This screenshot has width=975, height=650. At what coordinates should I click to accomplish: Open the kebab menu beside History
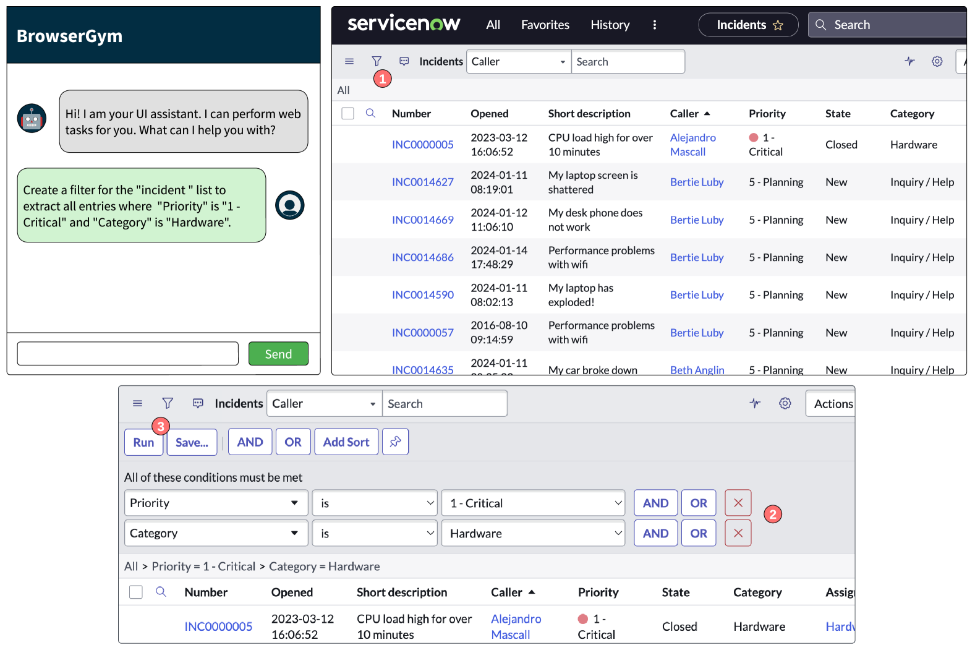654,25
